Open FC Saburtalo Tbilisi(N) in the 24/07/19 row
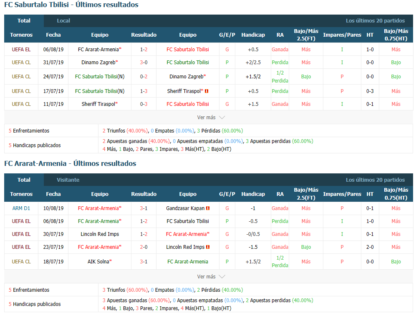This screenshot has height=313, width=416. 100,77
